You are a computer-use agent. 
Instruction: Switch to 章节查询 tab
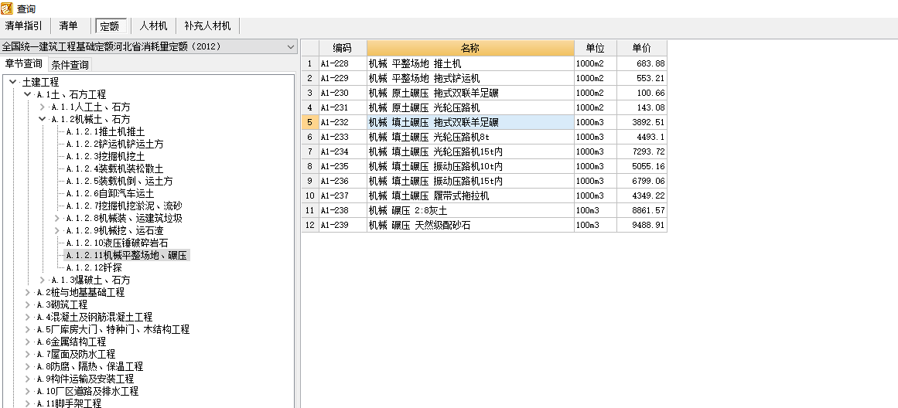pos(23,63)
